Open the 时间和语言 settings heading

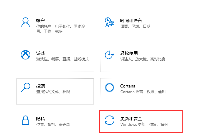tap(131, 21)
